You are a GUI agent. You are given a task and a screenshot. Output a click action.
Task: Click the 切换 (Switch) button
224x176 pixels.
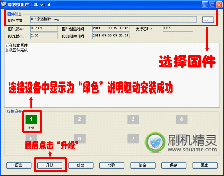(x=112, y=165)
